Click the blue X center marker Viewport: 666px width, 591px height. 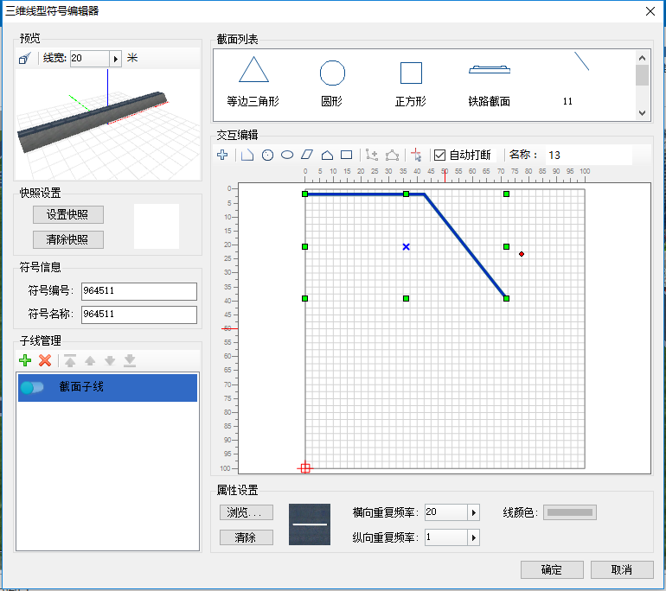point(406,247)
